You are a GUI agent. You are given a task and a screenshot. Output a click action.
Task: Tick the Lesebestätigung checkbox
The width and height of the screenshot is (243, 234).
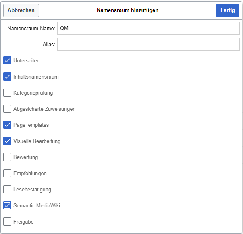pos(7,189)
